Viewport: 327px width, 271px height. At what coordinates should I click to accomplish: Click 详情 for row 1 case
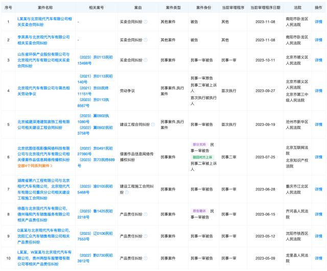(x=318, y=21)
